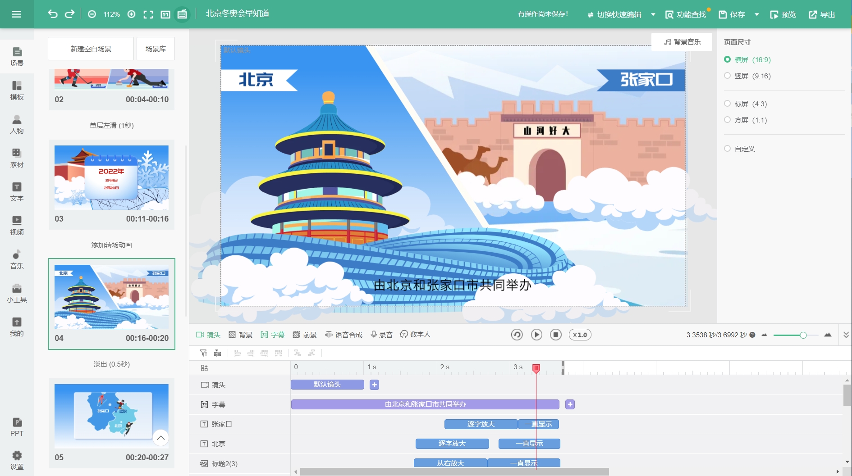Select scene 05 thumbnail
Viewport: 852px width, 476px height.
(x=111, y=416)
